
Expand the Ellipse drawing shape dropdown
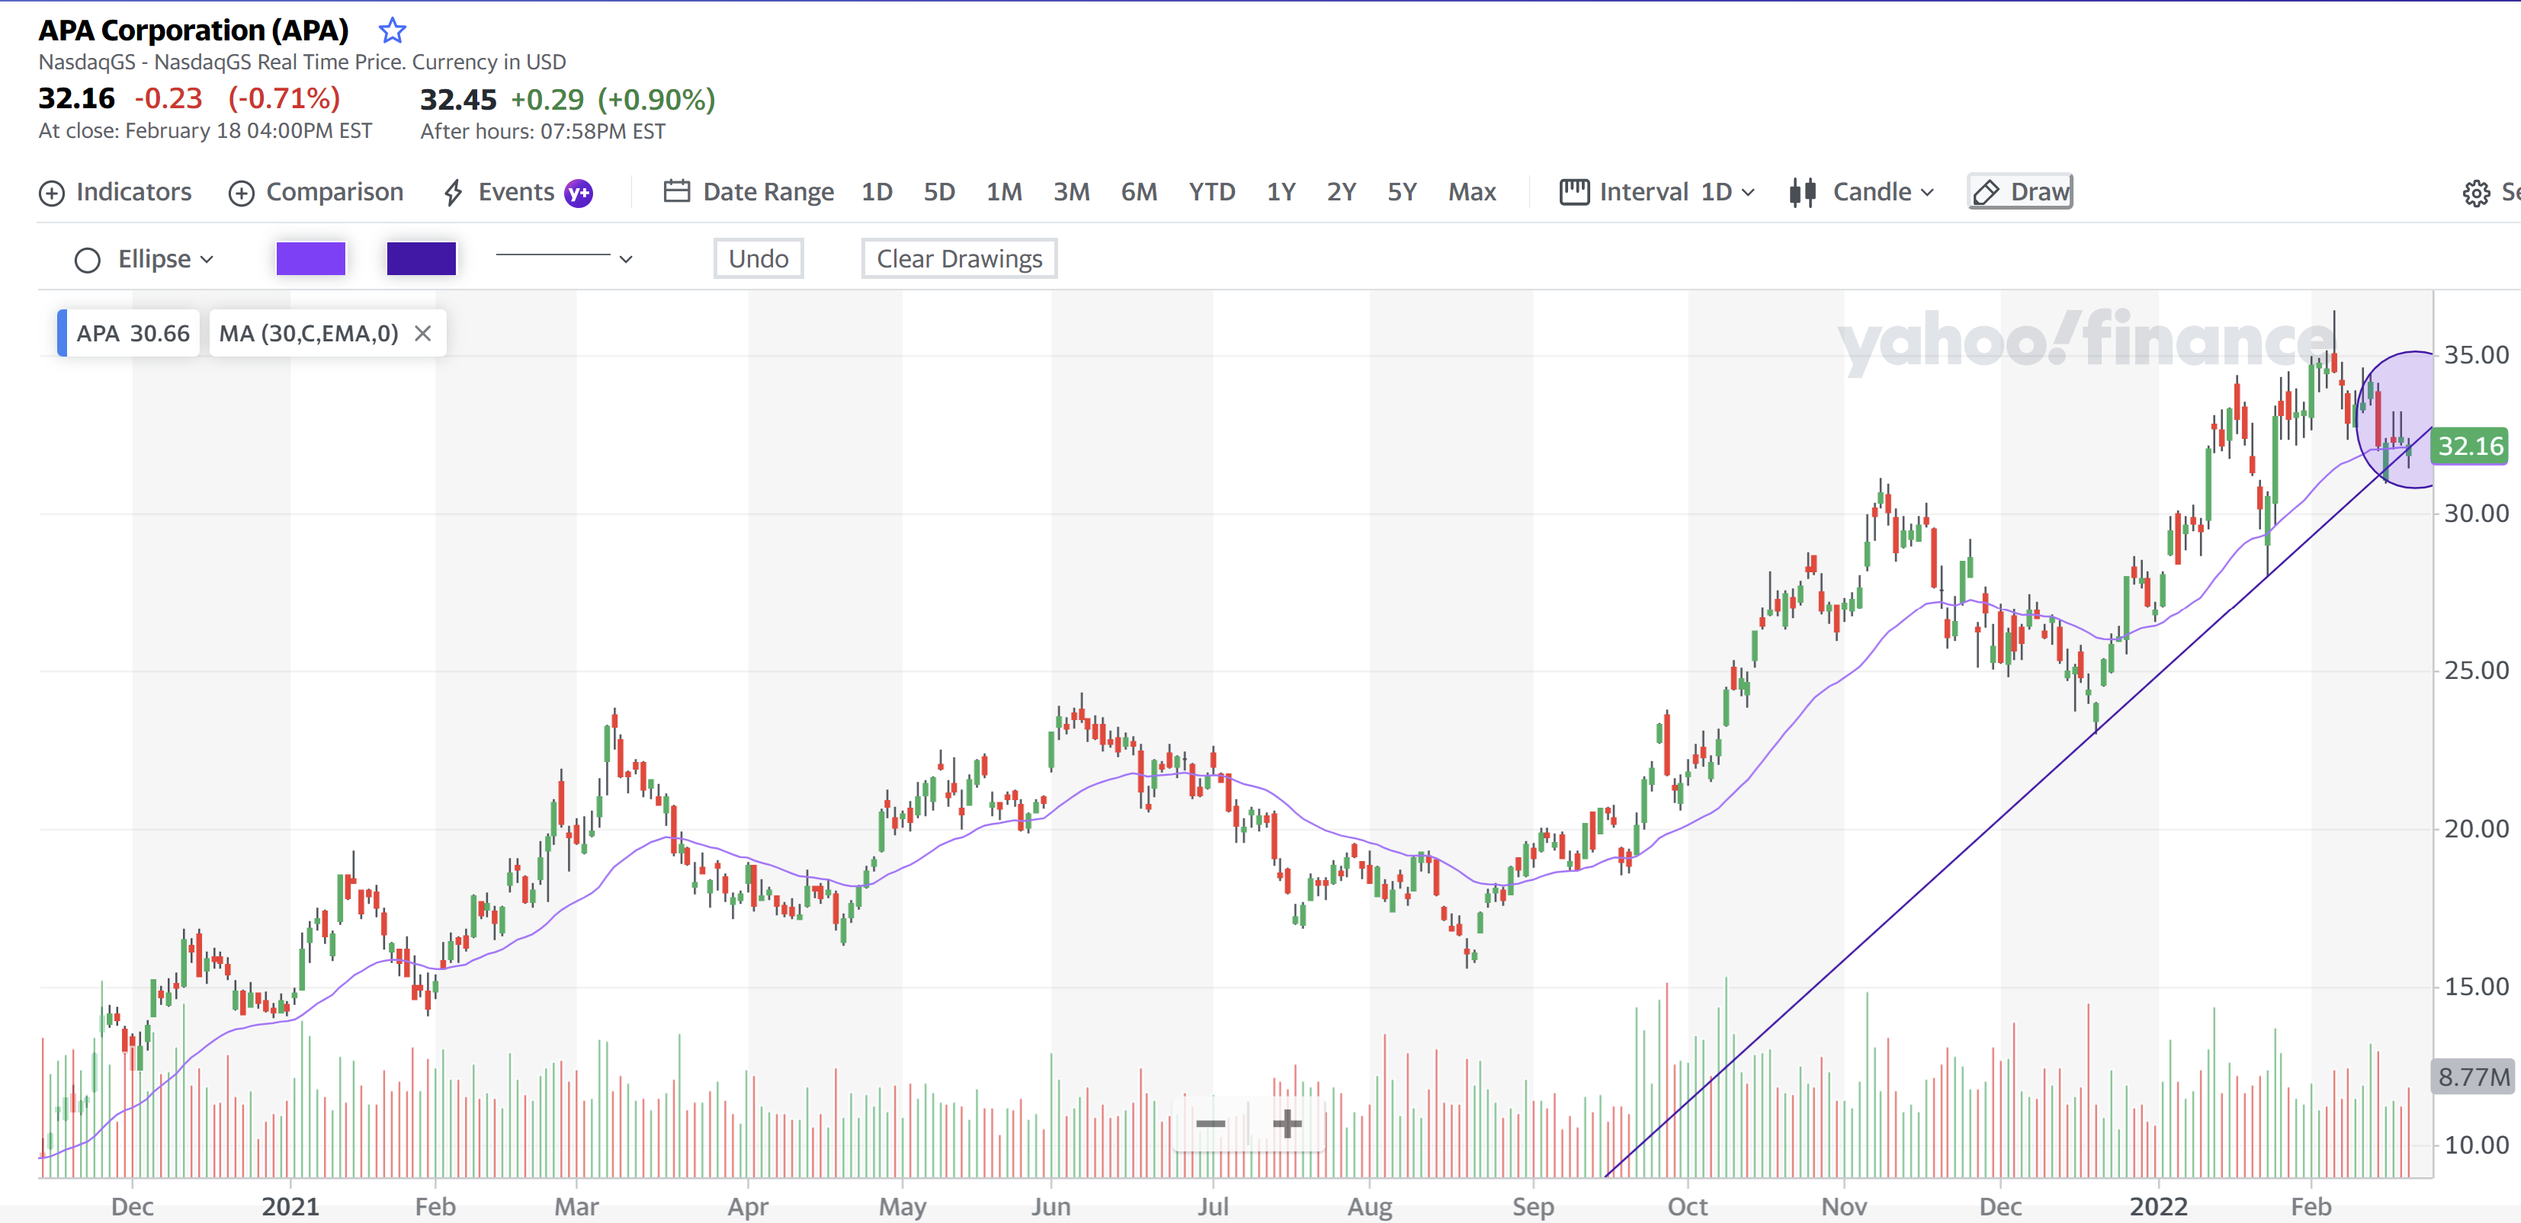click(144, 259)
